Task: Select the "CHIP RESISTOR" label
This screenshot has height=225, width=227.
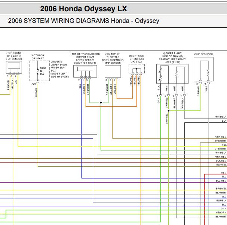Action: coord(203,54)
